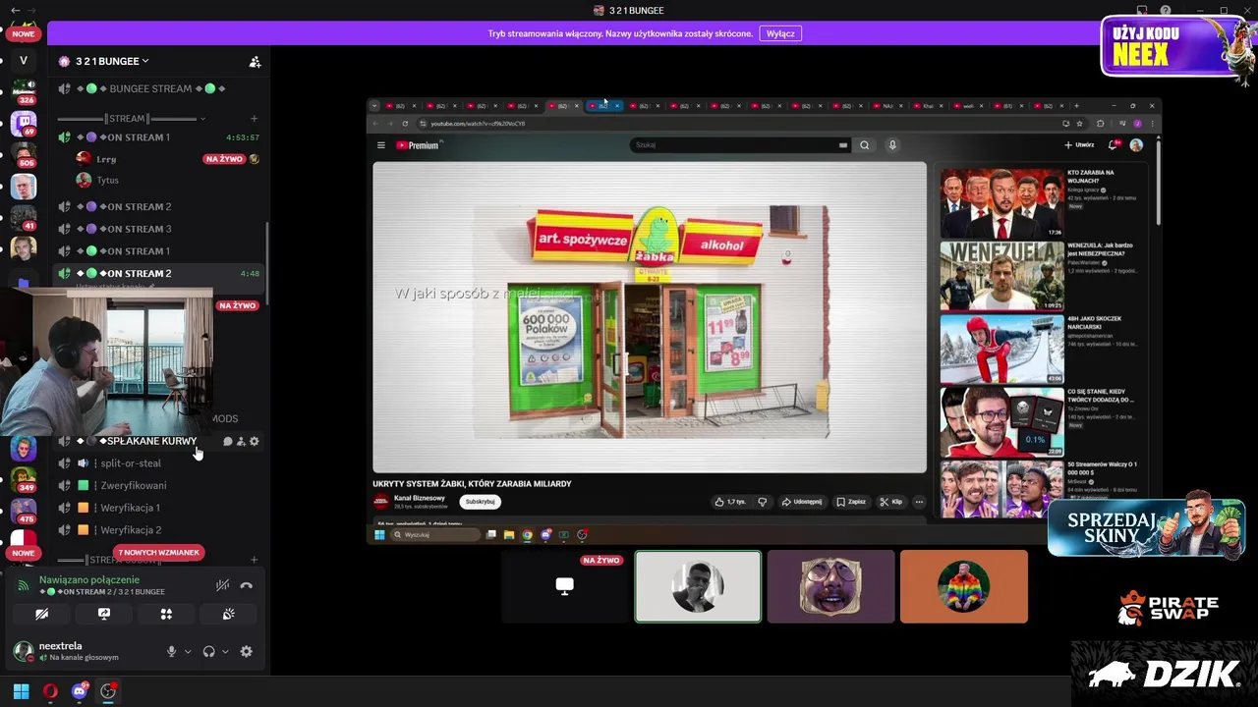
Task: Click the Utwórz create button
Action: 1079,145
